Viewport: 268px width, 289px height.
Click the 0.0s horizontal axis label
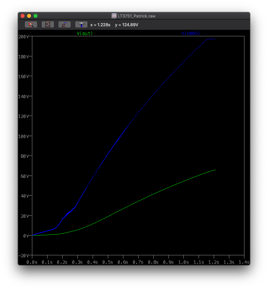(x=32, y=262)
